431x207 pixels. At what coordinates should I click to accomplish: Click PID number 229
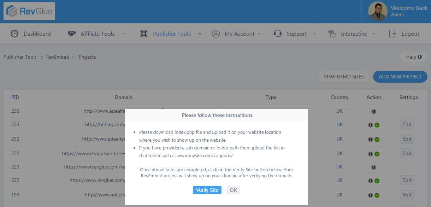tap(15, 167)
